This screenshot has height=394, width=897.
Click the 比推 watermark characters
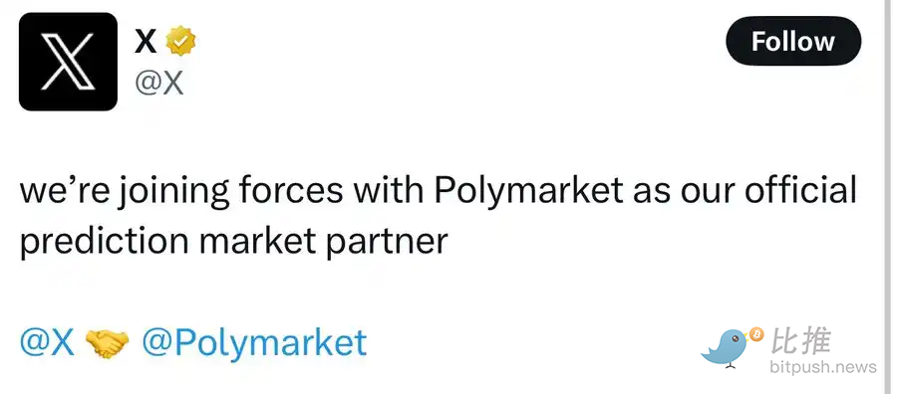[x=801, y=341]
